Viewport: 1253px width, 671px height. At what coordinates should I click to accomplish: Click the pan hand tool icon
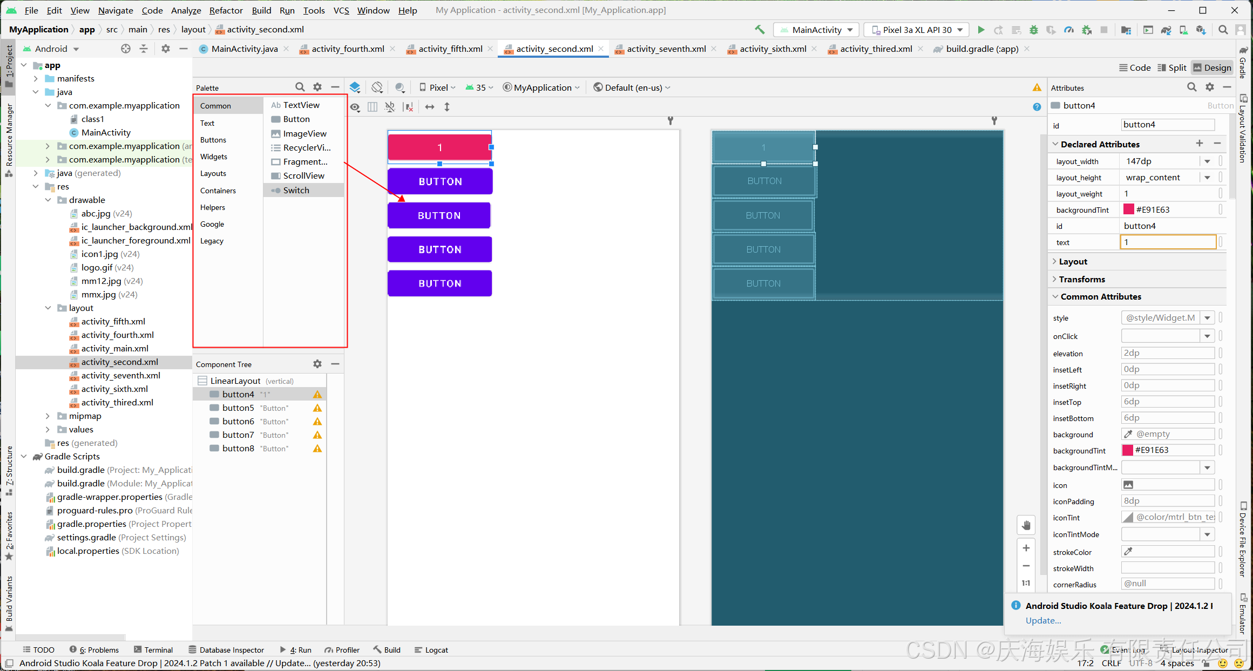(1026, 525)
